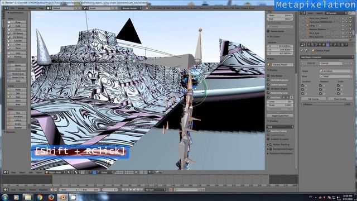Click the viewport shading selector icon
Screen dimensions: 357x201
(x=69, y=173)
